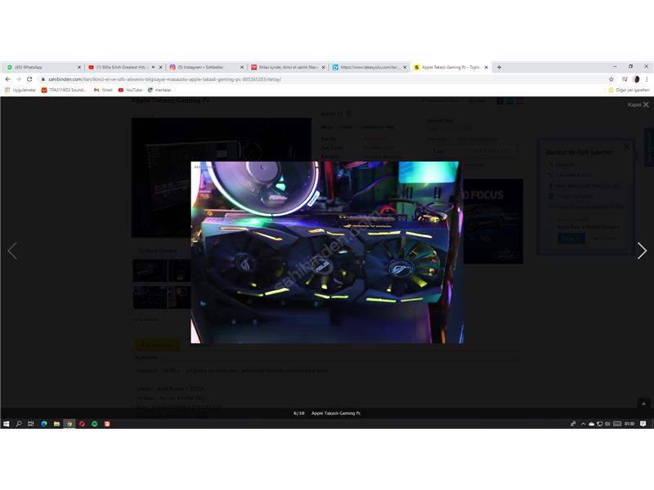This screenshot has height=490, width=654.
Task: Open the red app taskbar icon
Action: 107,424
